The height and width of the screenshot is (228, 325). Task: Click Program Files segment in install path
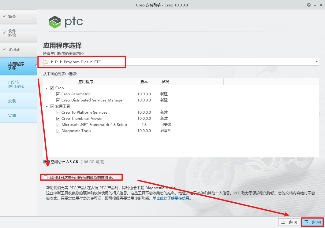pyautogui.click(x=76, y=62)
